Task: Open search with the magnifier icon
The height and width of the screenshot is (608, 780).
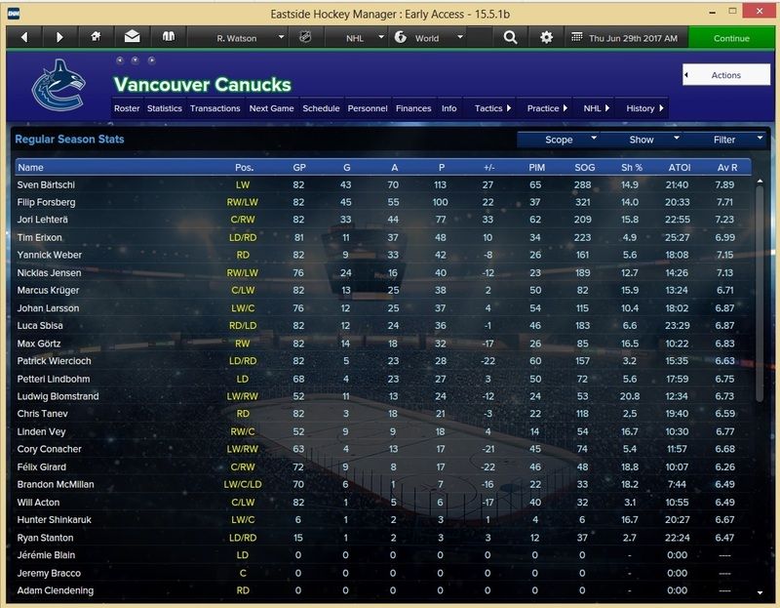Action: click(x=510, y=38)
